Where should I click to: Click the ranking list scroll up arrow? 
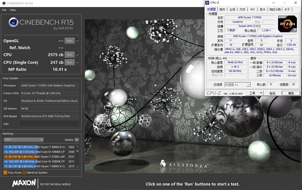click(77, 146)
